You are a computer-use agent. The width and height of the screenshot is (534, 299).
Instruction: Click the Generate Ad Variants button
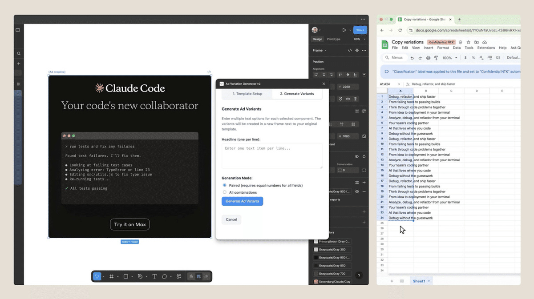(x=242, y=201)
